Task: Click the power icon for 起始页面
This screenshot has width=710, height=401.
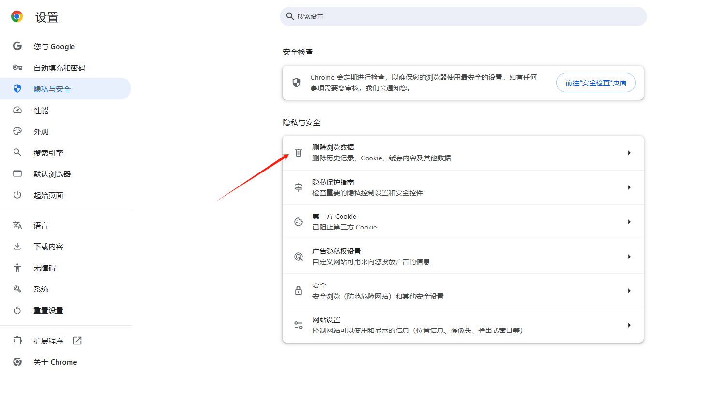Action: (x=17, y=195)
